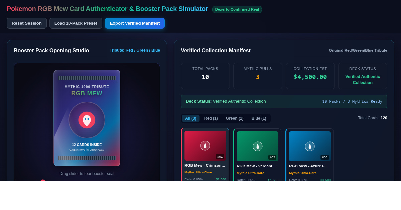Click the flame icon on Verdant card
Viewport: 401px width, 210px height.
258,146
